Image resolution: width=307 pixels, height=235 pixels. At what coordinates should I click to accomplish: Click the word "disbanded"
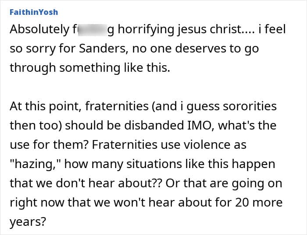point(154,126)
